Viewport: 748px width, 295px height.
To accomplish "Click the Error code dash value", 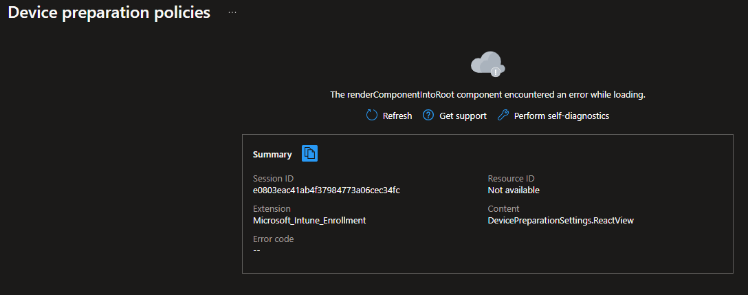I will coord(256,250).
